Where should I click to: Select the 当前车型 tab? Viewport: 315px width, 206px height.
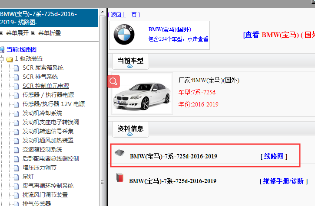(130, 61)
